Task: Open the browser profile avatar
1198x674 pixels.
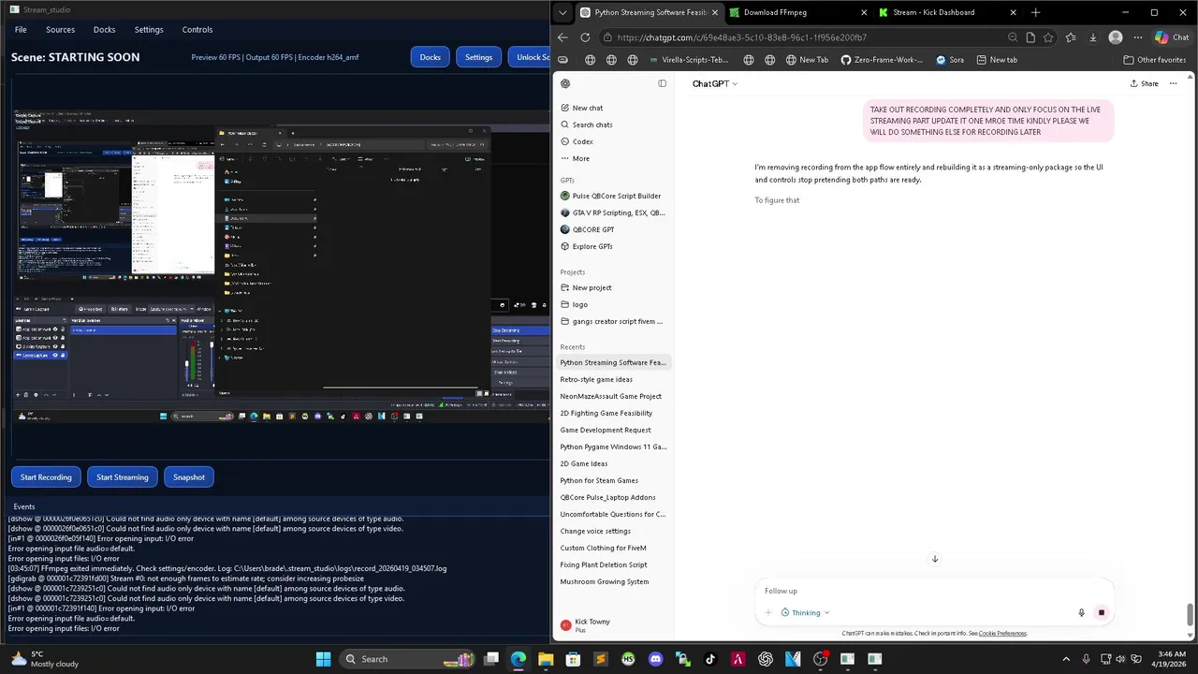Action: point(1116,37)
